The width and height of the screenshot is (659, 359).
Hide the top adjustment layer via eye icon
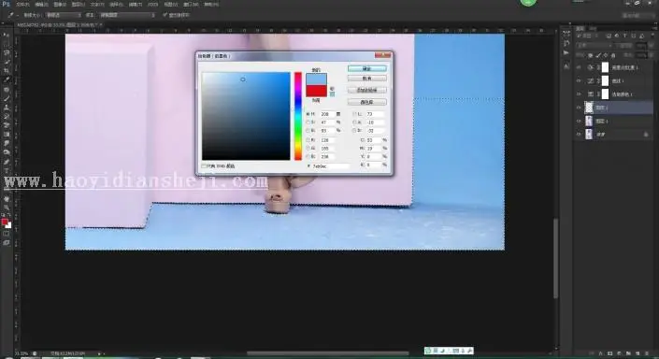[x=579, y=67]
